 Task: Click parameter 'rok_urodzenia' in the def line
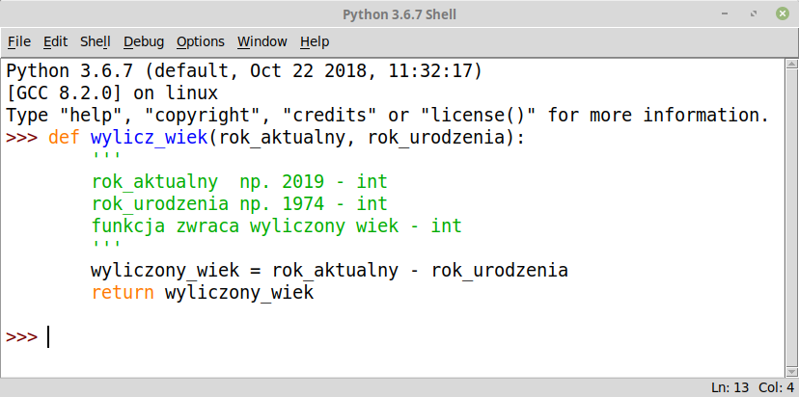[x=435, y=138]
